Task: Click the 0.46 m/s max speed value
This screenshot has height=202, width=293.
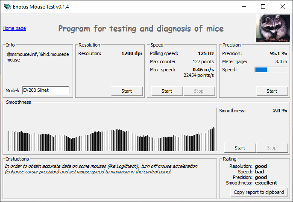Action: click(x=203, y=70)
